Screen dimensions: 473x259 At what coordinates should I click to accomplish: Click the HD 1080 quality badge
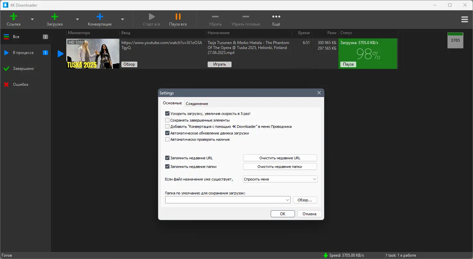coord(76,42)
